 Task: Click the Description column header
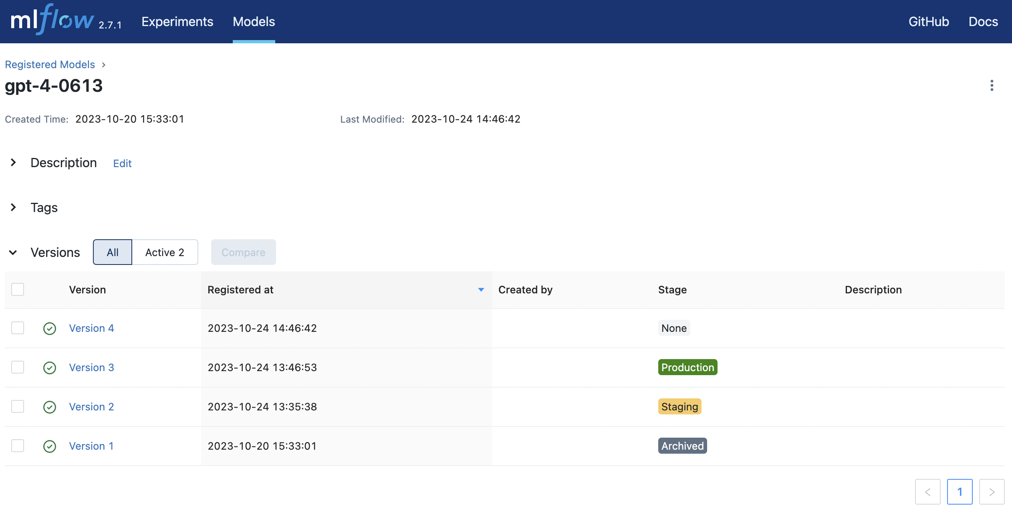point(873,290)
